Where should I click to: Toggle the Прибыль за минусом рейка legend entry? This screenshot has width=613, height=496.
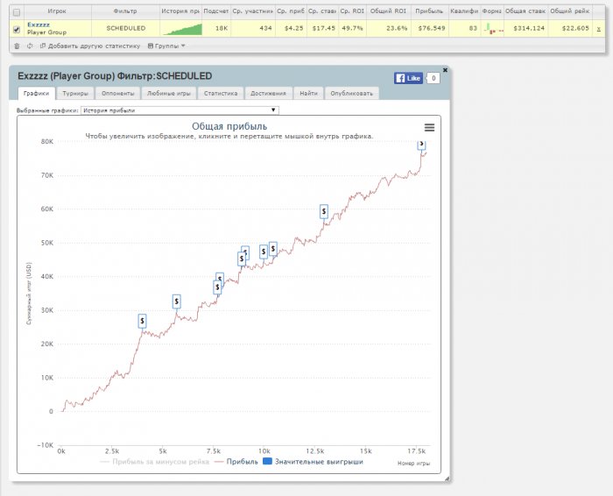(x=155, y=462)
